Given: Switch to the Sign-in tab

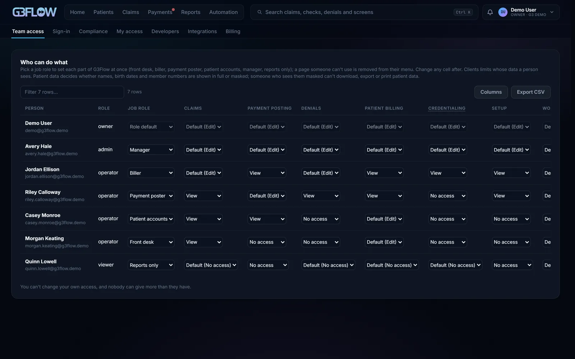Looking at the screenshot, I should [61, 32].
